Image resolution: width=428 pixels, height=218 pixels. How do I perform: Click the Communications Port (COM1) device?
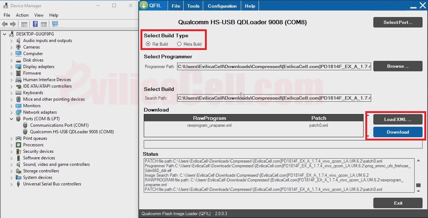coord(59,125)
